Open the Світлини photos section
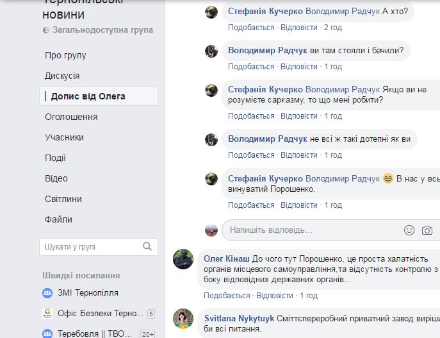 63,199
